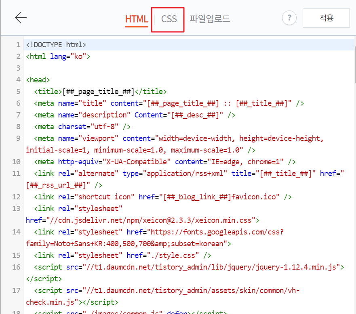Switch to the HTML tab

137,19
